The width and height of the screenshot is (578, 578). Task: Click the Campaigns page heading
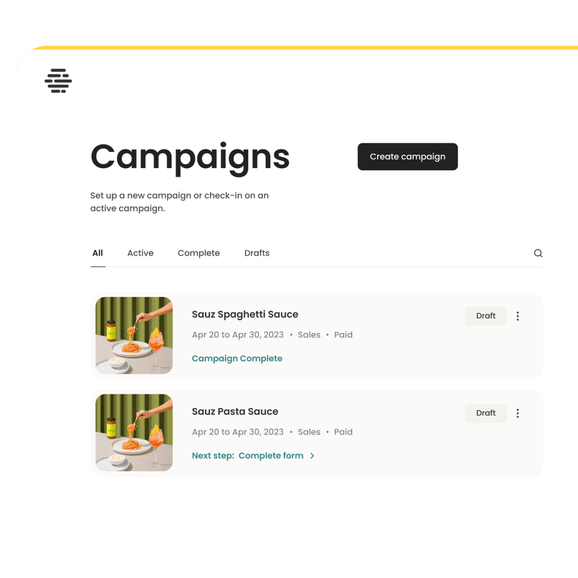click(x=190, y=156)
